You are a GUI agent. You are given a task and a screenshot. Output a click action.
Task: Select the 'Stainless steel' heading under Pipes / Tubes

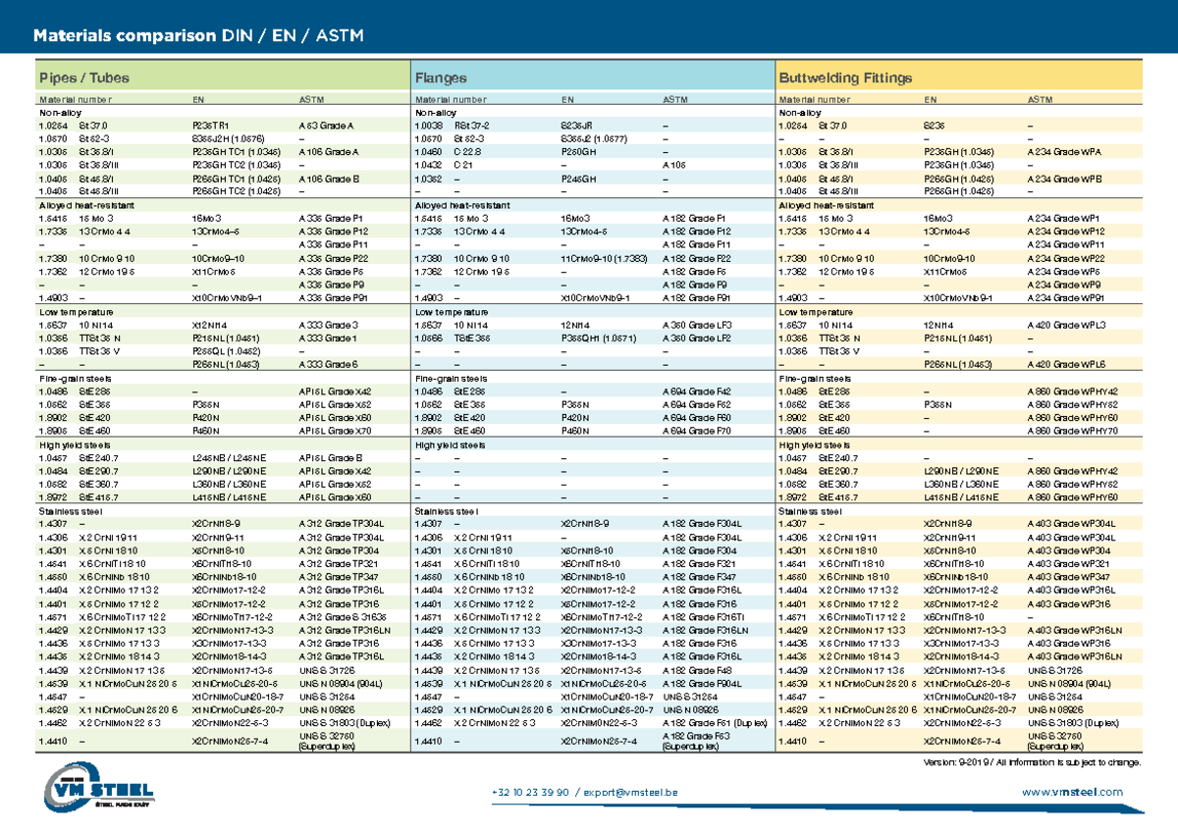(69, 510)
